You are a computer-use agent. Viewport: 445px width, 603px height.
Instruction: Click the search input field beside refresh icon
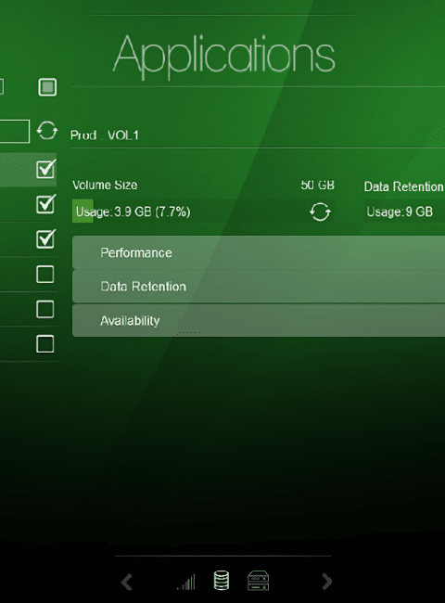coord(15,131)
